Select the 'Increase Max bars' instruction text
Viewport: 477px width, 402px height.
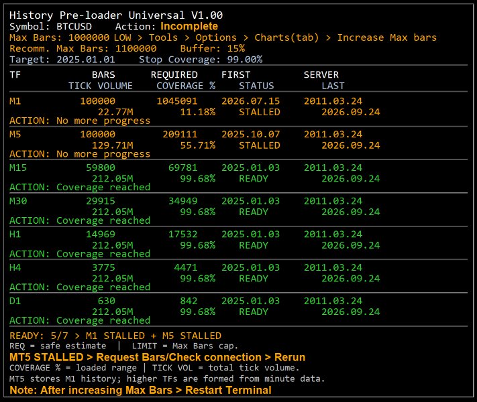[387, 38]
